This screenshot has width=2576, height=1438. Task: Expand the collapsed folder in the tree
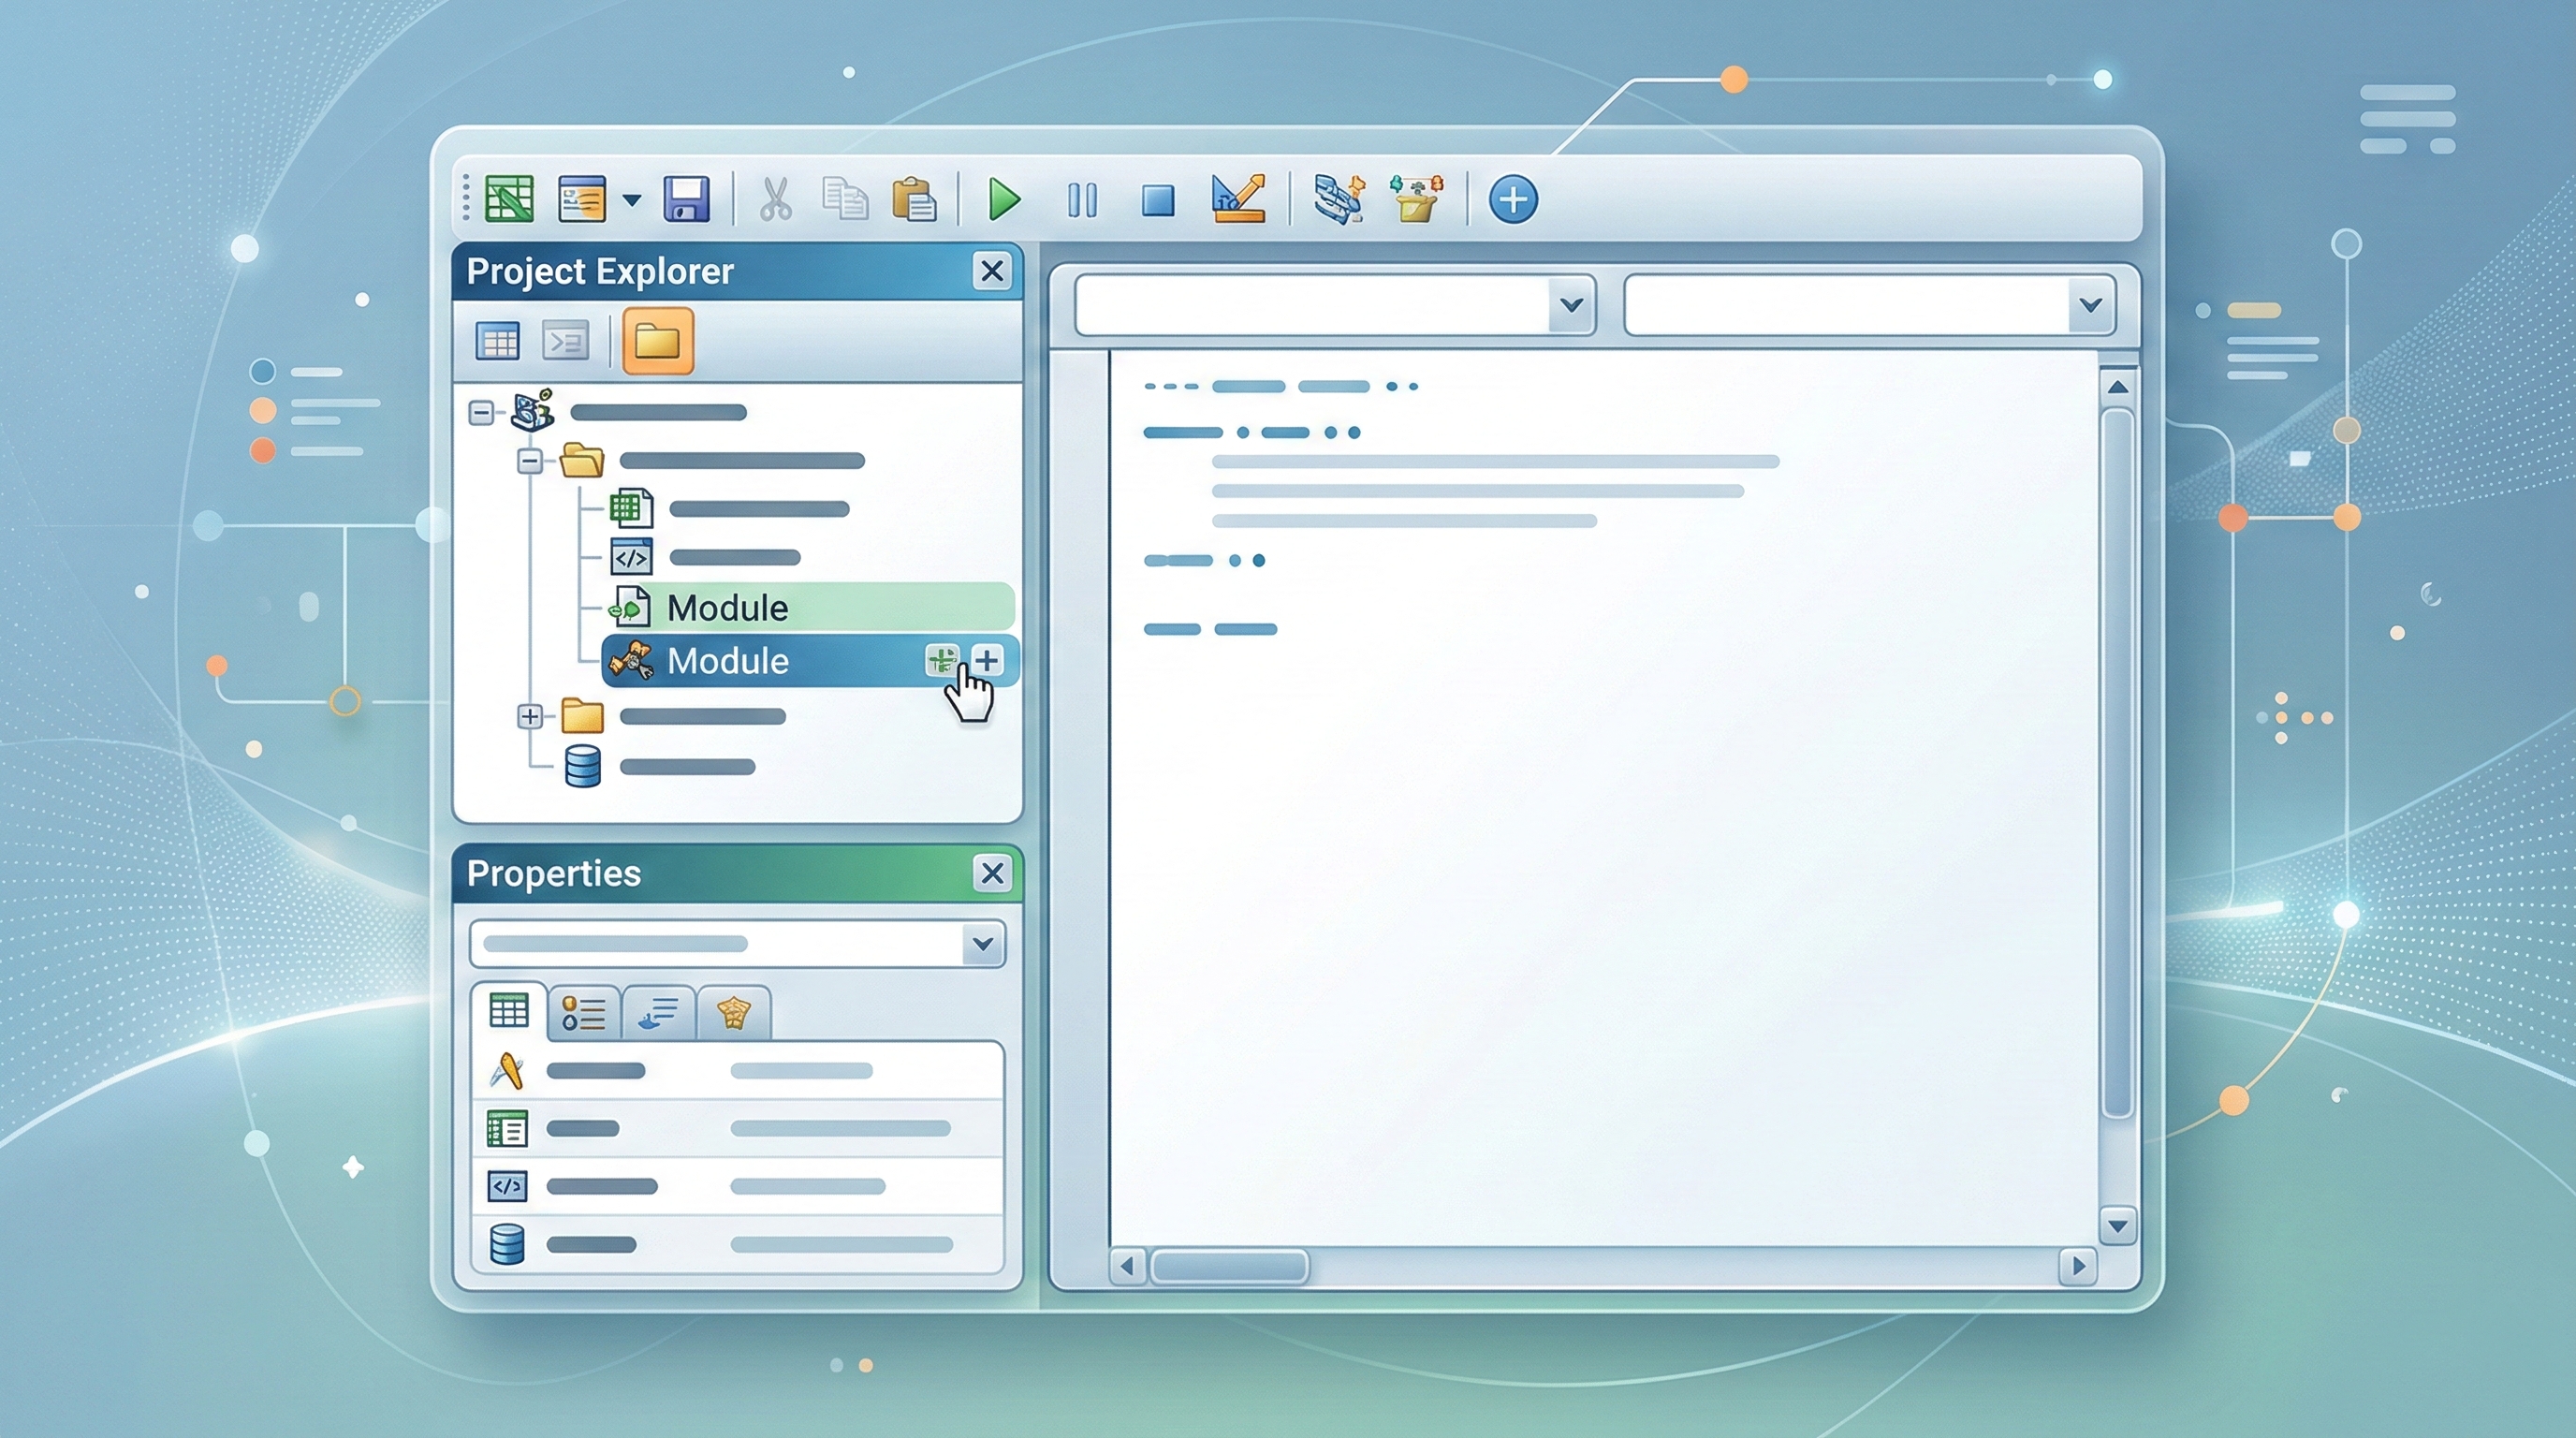(x=530, y=716)
